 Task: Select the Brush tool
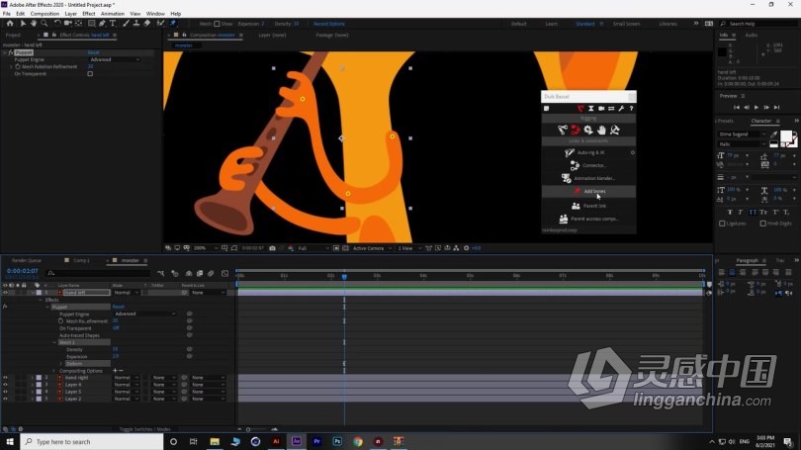(x=126, y=24)
